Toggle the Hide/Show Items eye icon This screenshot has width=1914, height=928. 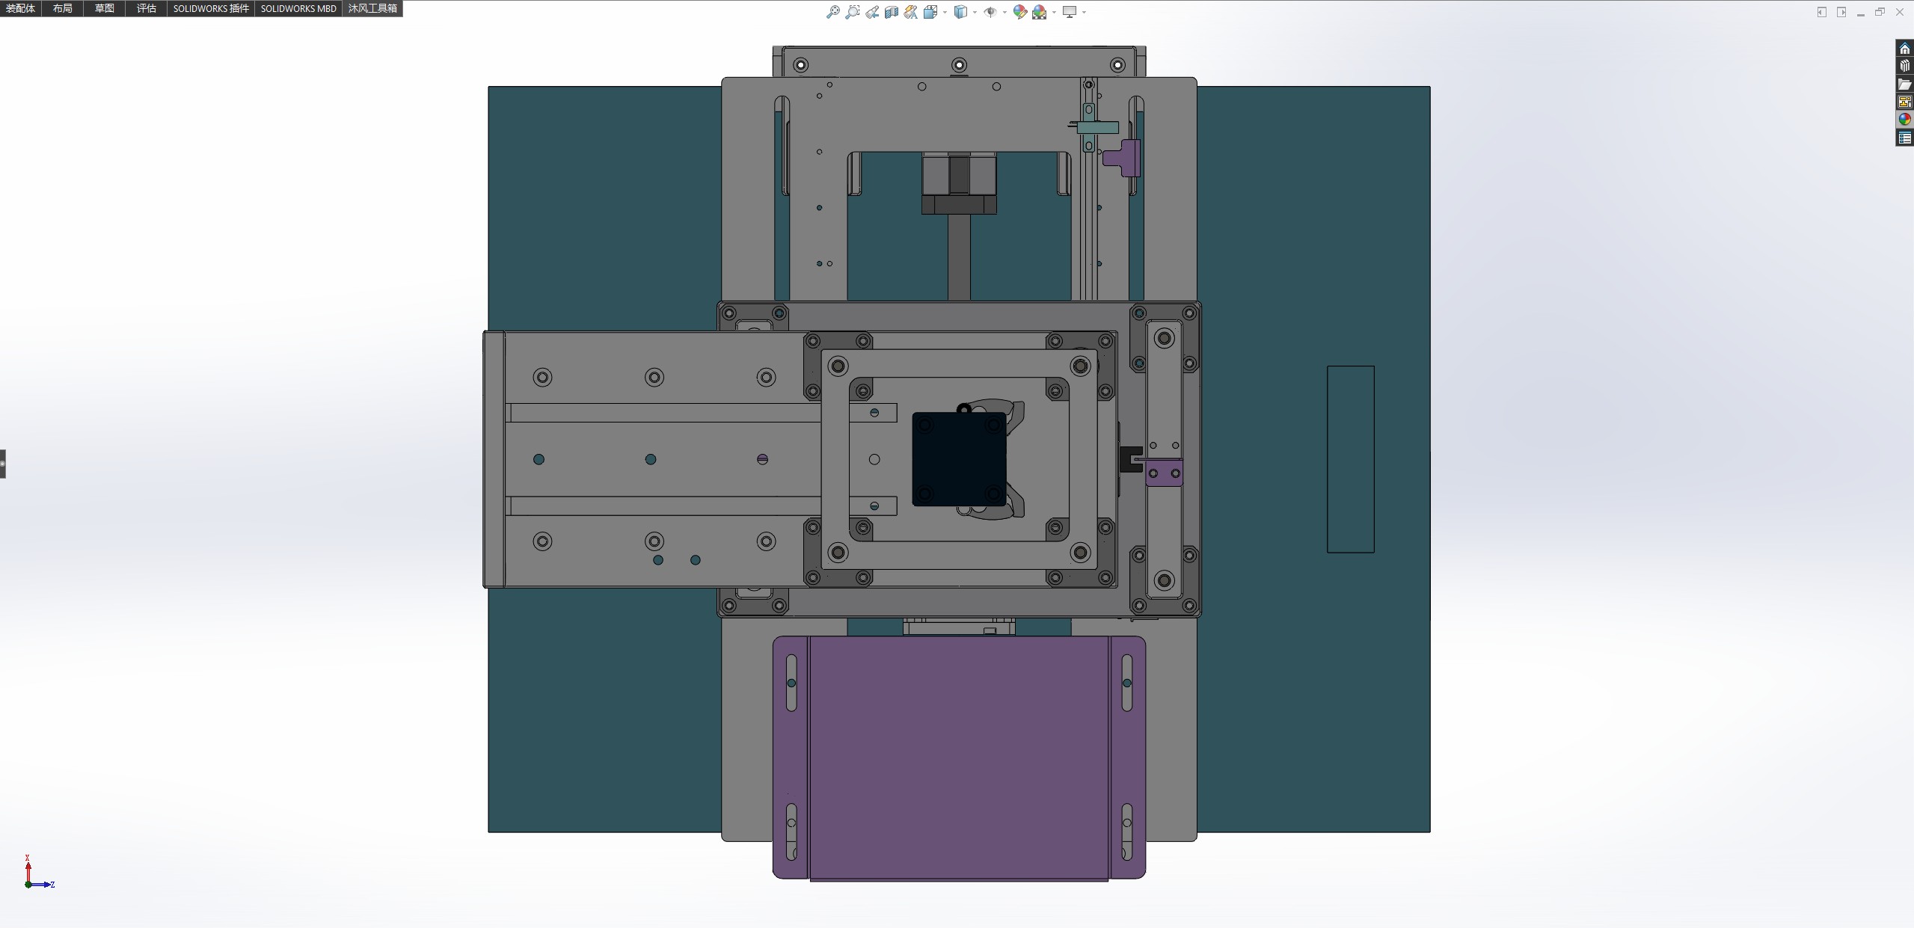coord(990,12)
